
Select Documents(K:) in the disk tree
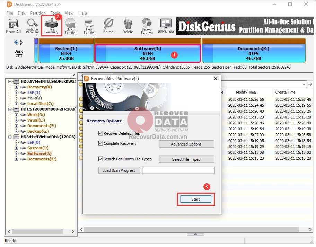coord(42,159)
